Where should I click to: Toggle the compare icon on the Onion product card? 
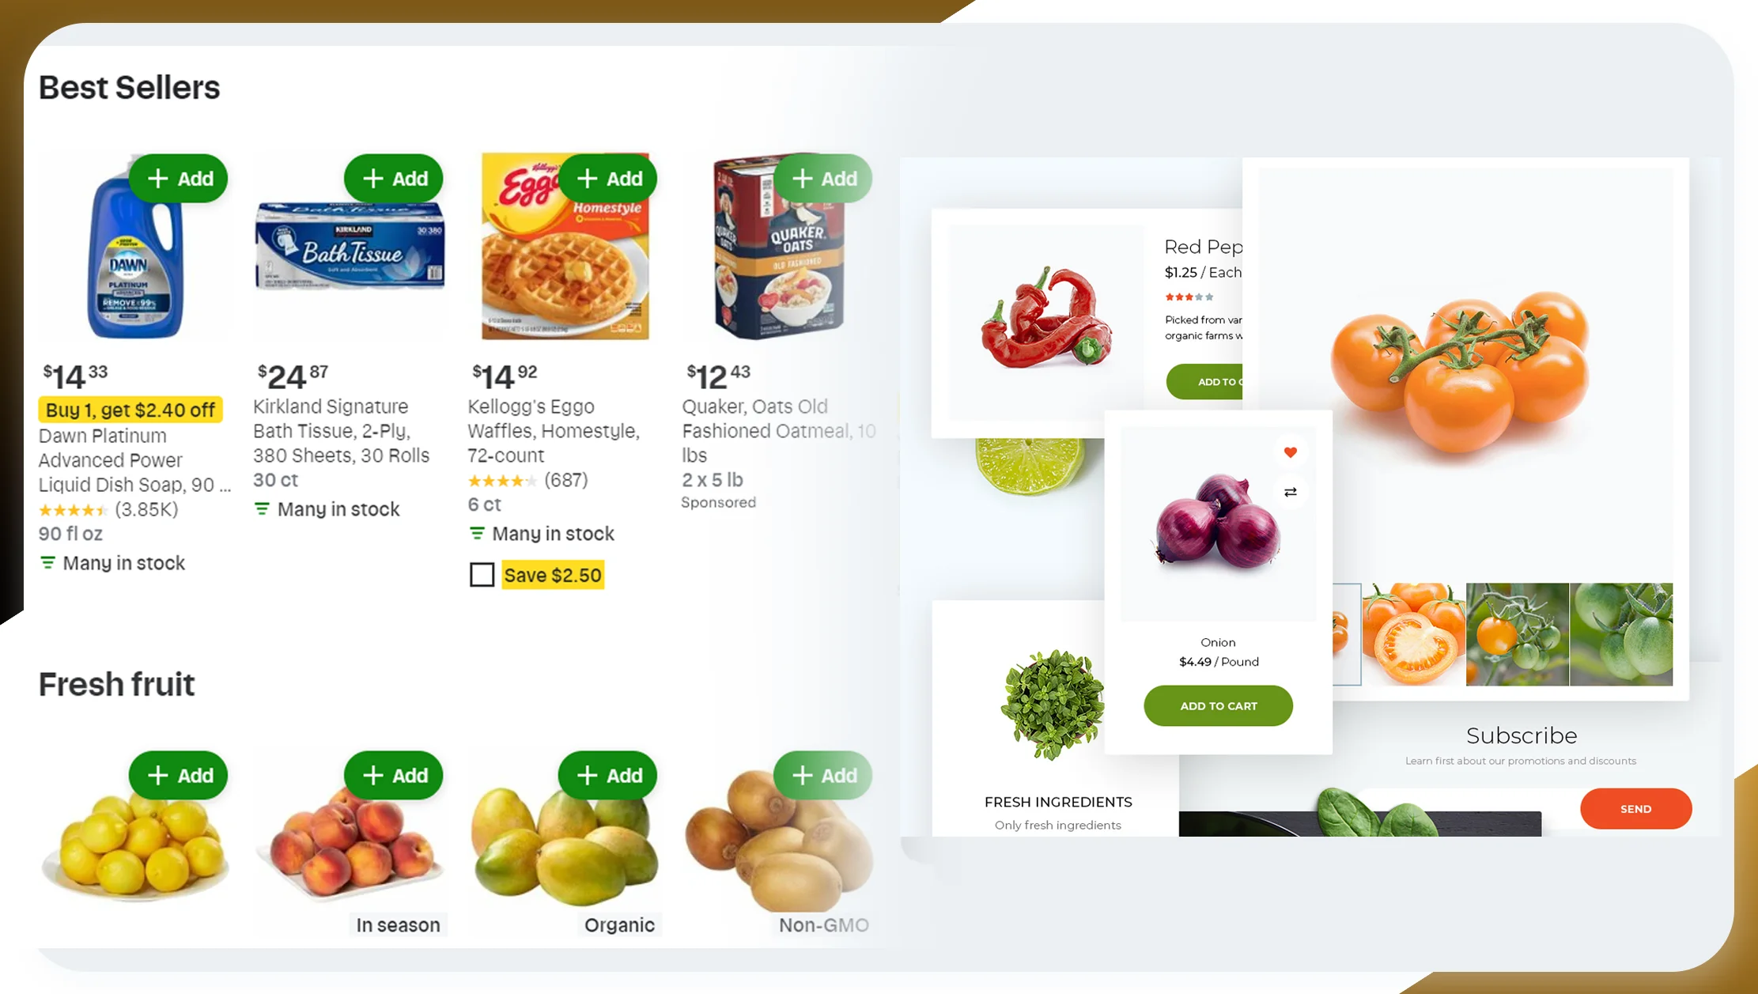pos(1291,493)
